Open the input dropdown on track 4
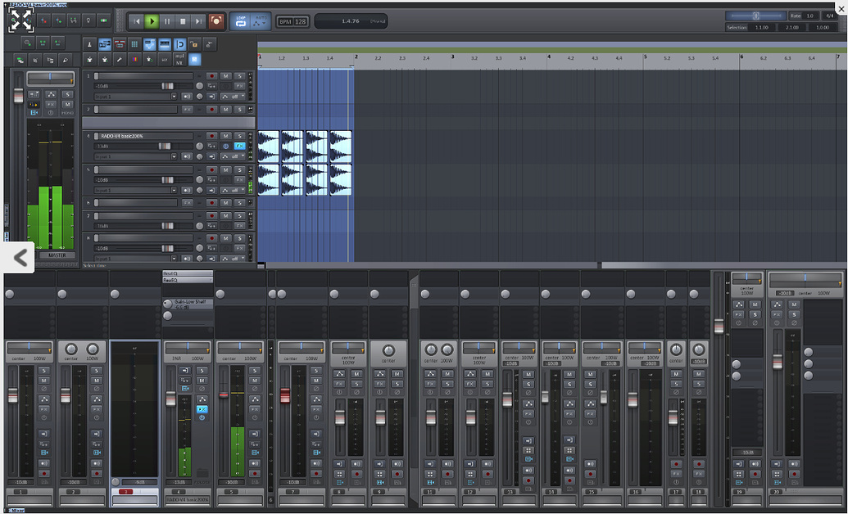This screenshot has width=848, height=514. (x=136, y=156)
